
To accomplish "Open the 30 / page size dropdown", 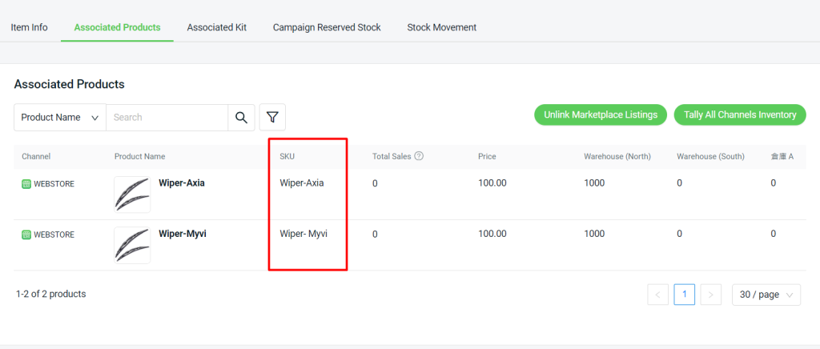I will point(766,295).
